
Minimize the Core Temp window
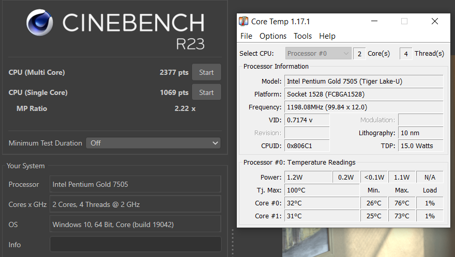tap(374, 21)
